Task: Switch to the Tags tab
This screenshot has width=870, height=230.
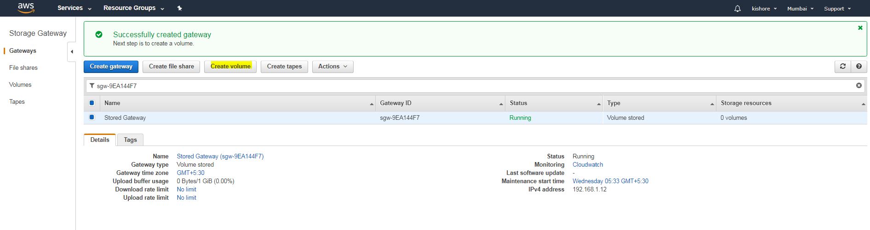Action: point(130,140)
